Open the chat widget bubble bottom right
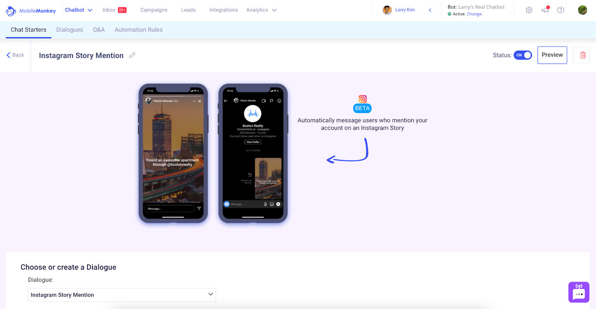This screenshot has width=596, height=309. click(x=579, y=292)
